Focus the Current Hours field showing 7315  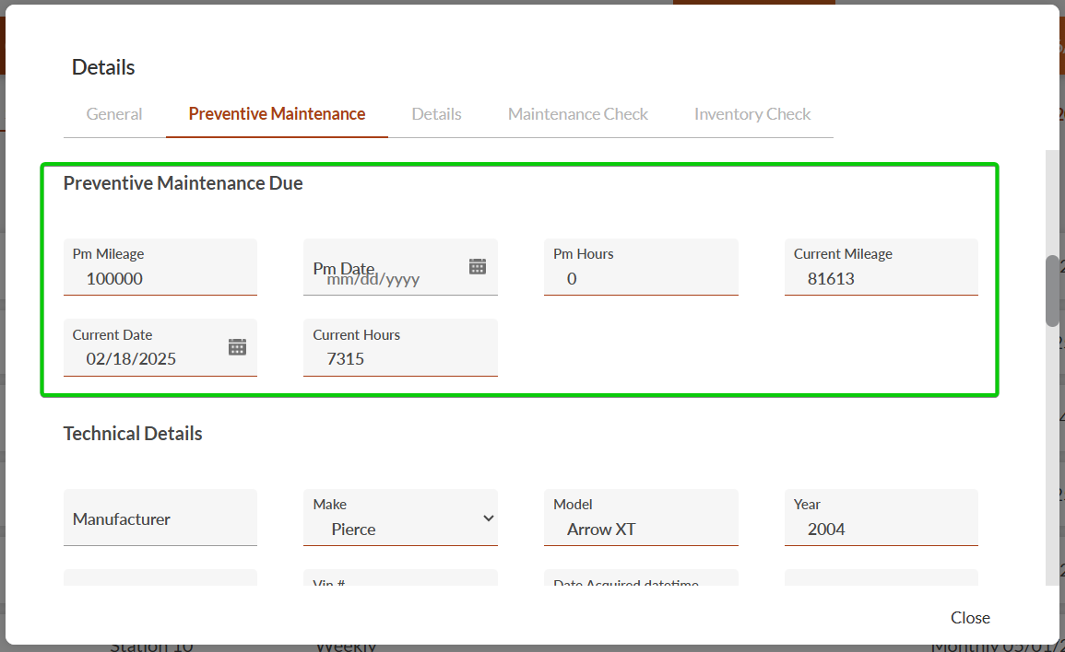(400, 358)
